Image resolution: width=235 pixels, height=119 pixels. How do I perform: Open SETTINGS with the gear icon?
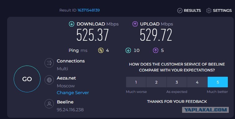click(209, 11)
